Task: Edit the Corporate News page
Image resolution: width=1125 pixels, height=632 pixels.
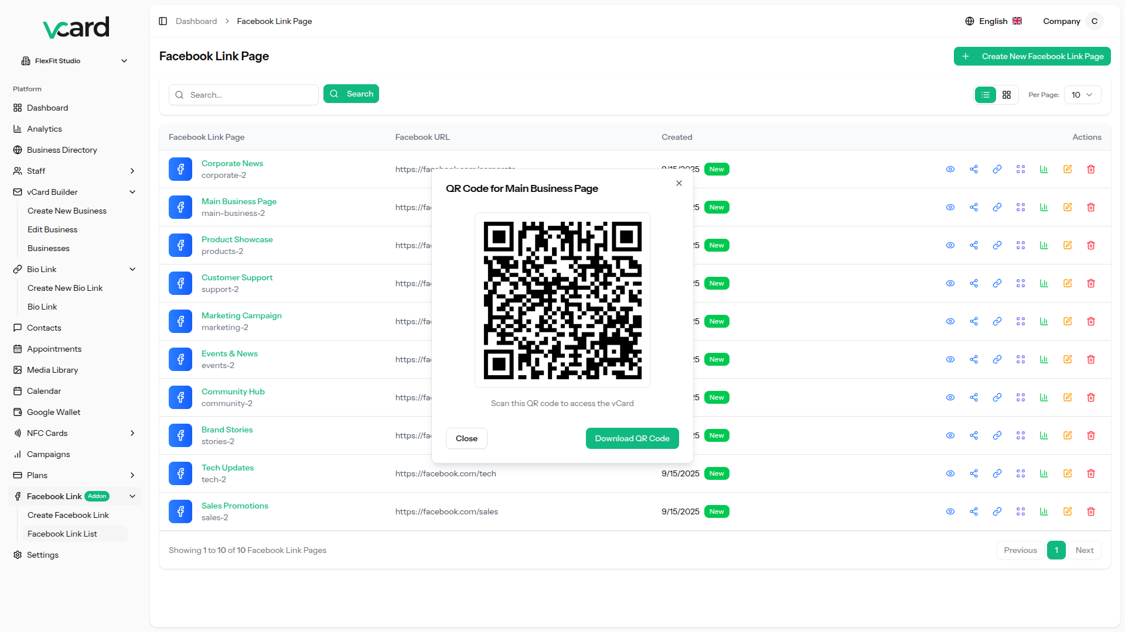Action: pos(1068,169)
